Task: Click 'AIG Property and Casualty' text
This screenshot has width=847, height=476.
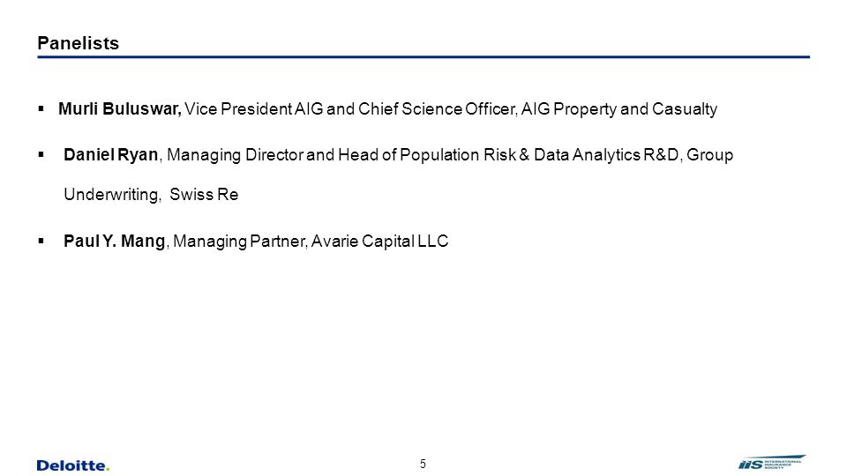Action: [x=619, y=109]
